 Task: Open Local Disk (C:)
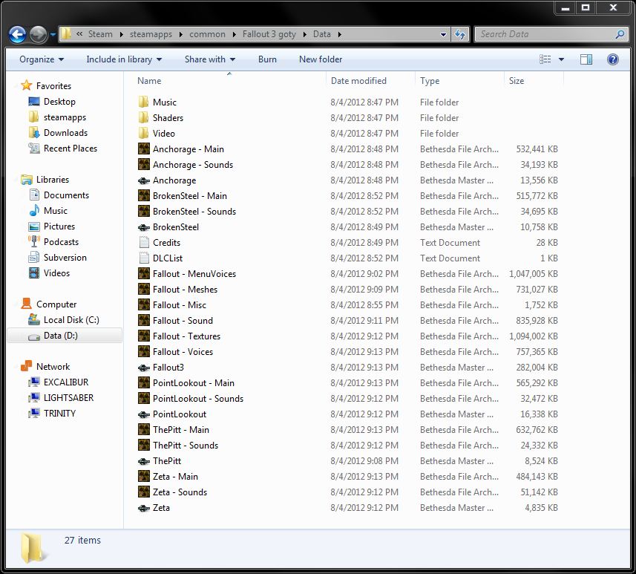coord(71,320)
